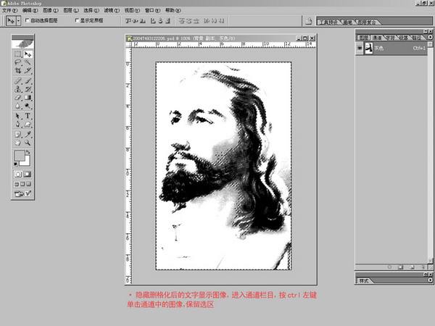The width and height of the screenshot is (435, 326).
Task: Enable the 显示定界框 checkbox
Action: (78, 21)
